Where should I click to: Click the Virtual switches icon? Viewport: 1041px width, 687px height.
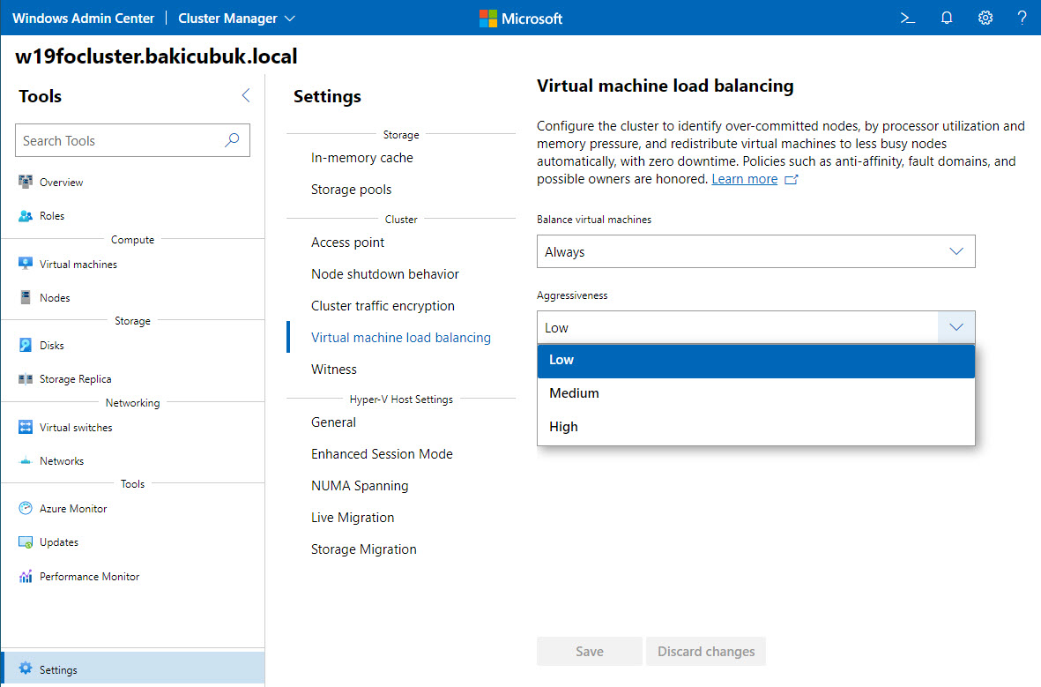tap(26, 427)
